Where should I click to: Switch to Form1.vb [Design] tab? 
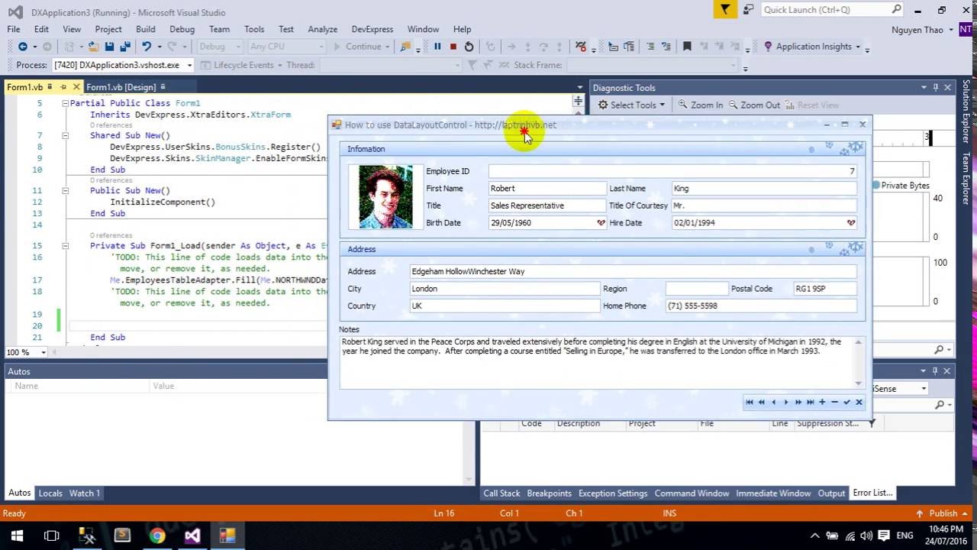pos(121,87)
